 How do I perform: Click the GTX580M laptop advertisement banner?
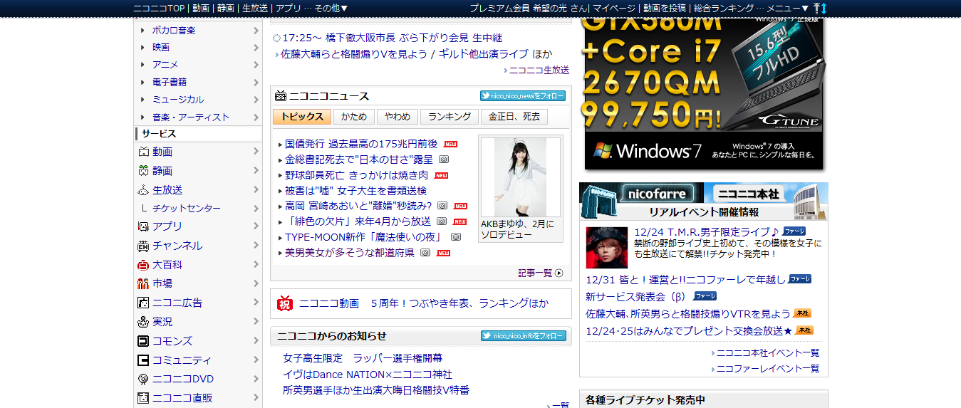coord(704,94)
